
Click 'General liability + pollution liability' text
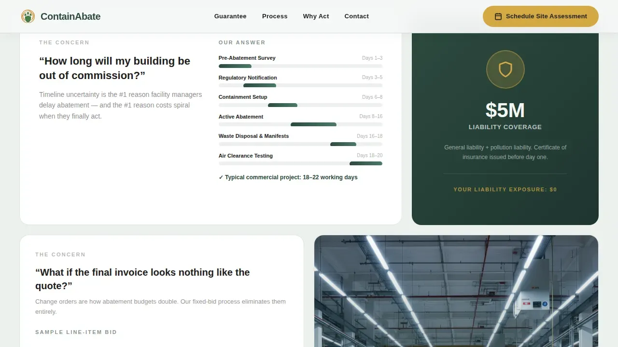[505, 152]
